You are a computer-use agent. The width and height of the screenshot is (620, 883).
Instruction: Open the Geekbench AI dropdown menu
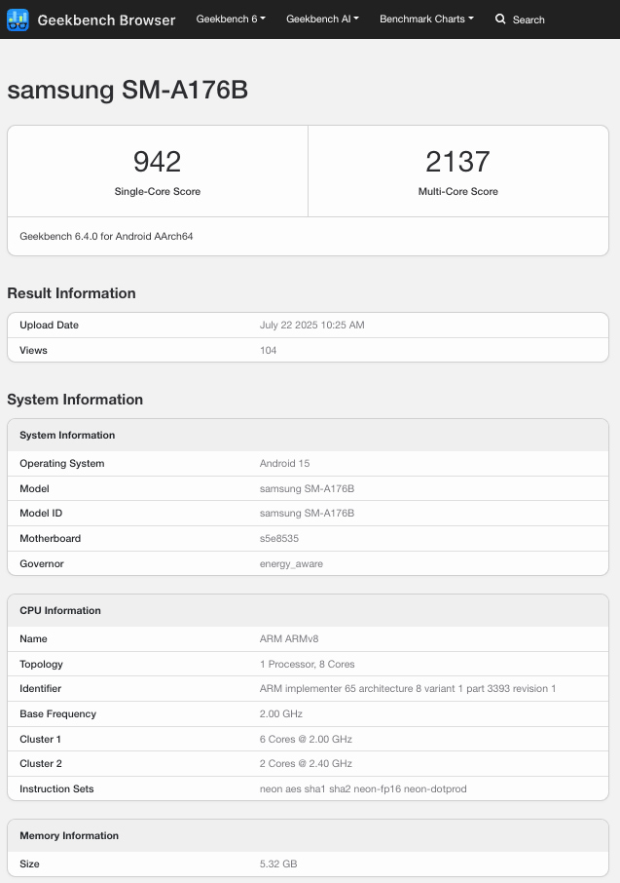[x=322, y=19]
